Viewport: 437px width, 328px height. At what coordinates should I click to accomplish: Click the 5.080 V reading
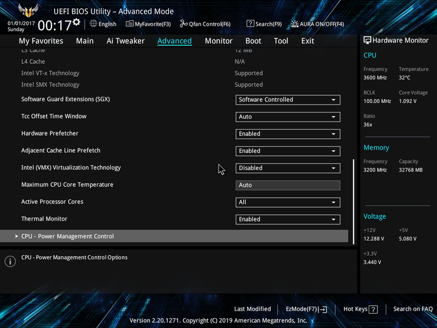[407, 239]
